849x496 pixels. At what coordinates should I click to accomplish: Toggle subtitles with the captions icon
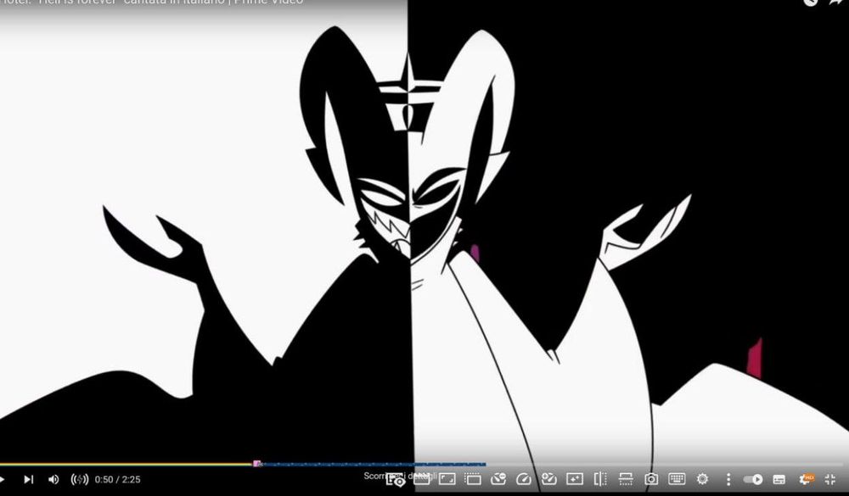coord(779,479)
